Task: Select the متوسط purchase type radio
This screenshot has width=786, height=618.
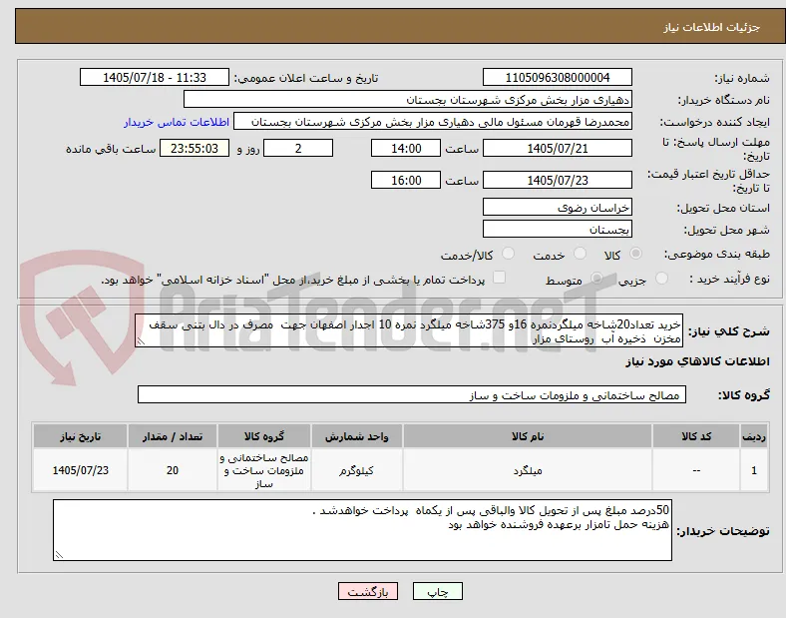Action: pyautogui.click(x=596, y=279)
